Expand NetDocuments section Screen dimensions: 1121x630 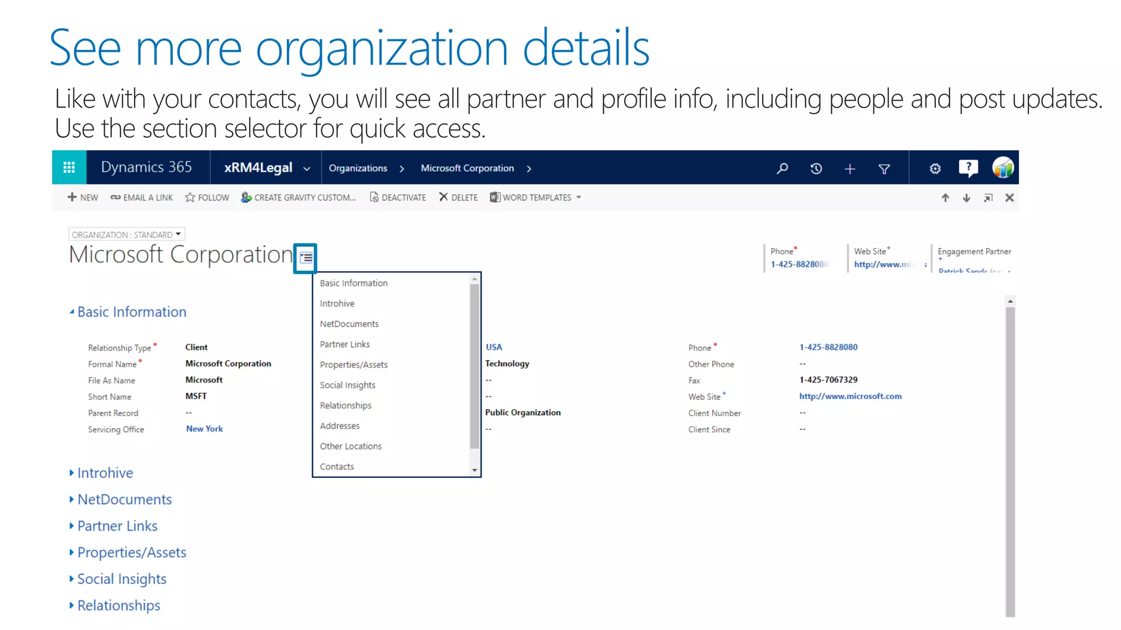[x=120, y=500]
